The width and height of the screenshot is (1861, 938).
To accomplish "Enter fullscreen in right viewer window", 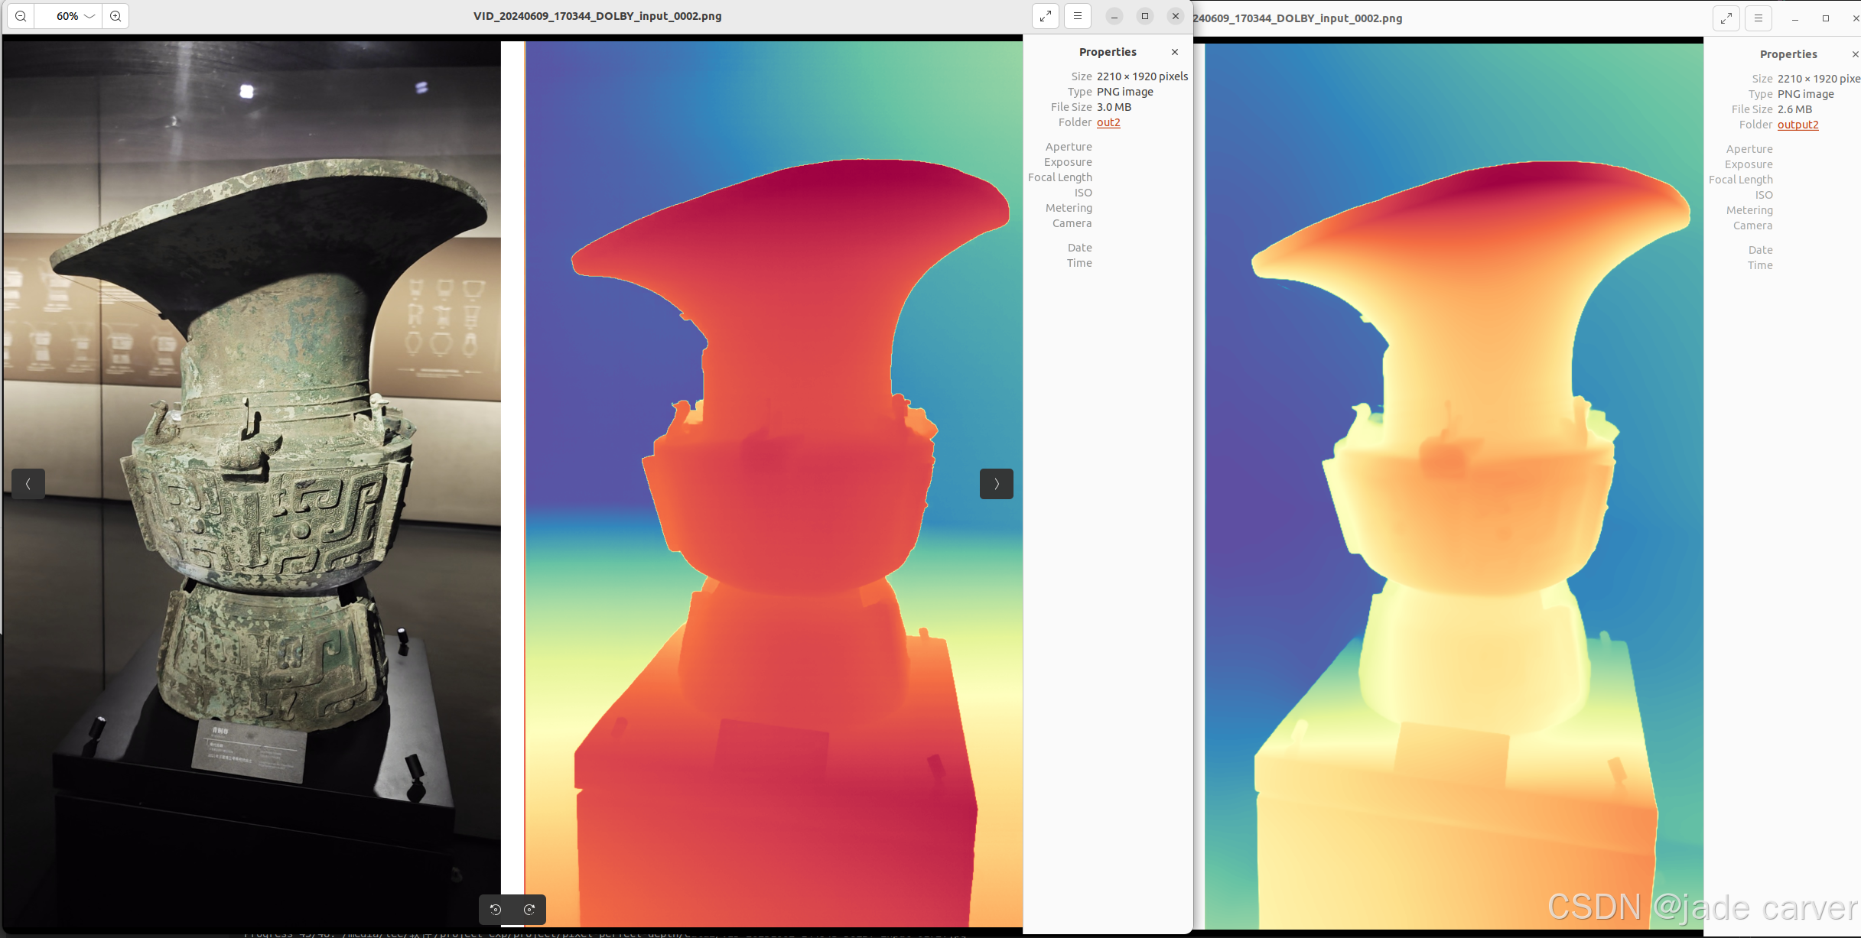I will coord(1726,18).
